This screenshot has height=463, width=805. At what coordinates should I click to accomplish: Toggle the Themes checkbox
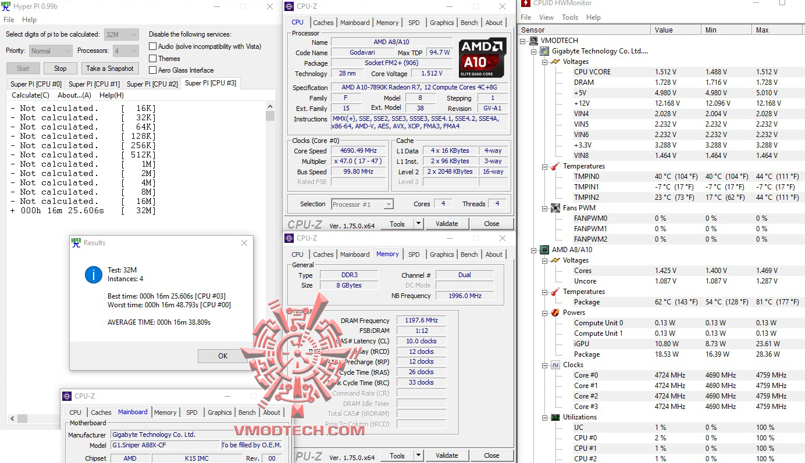tap(153, 59)
